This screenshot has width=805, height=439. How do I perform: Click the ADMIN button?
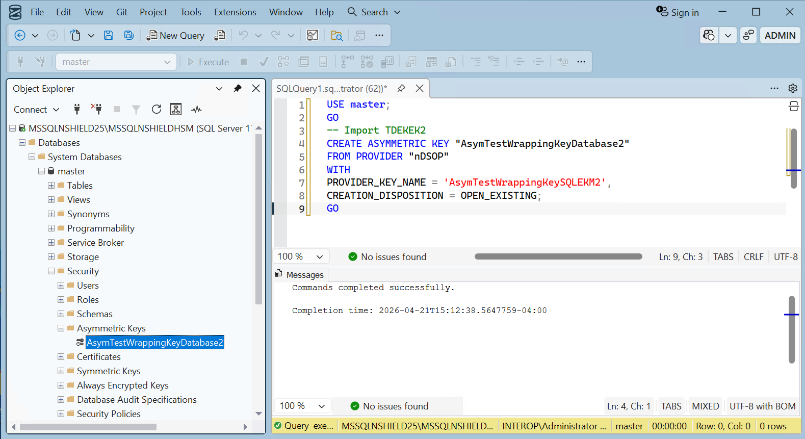pos(780,35)
